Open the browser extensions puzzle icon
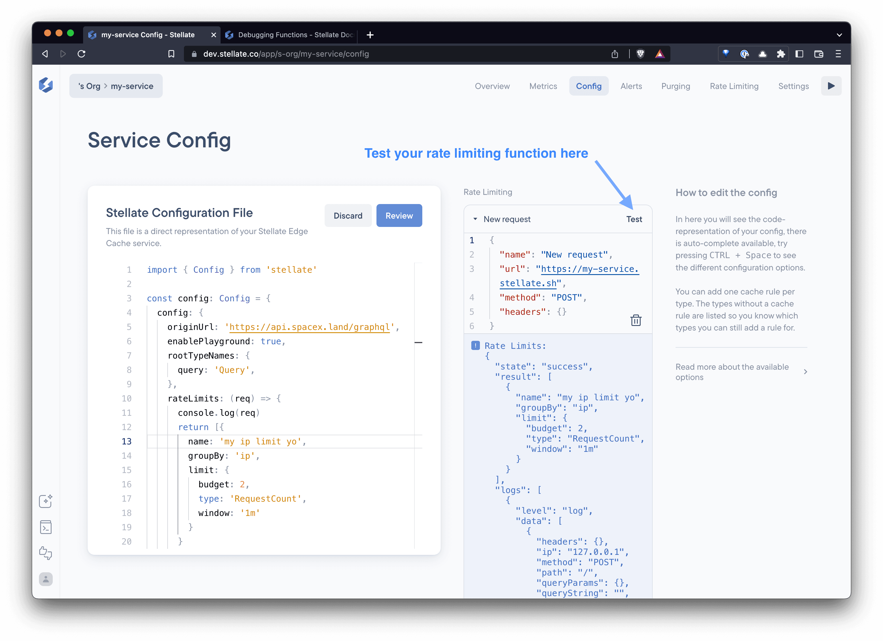 pos(781,54)
